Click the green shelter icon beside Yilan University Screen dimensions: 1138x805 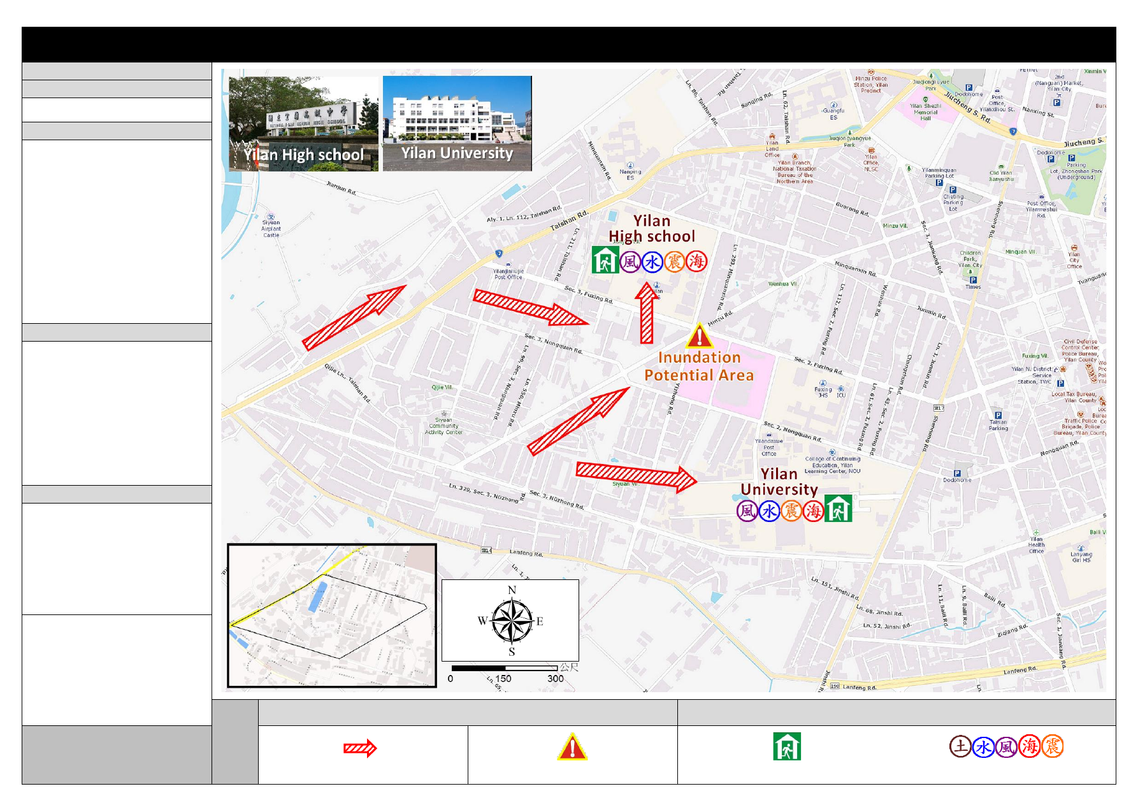[x=838, y=509]
